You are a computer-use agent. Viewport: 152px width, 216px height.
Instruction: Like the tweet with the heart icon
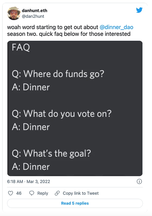pos(11,193)
